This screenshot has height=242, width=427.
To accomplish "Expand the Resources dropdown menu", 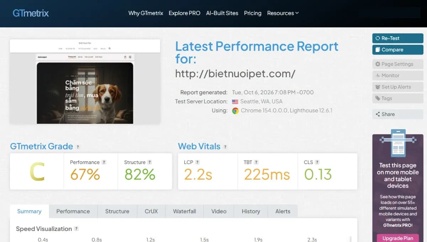I will pyautogui.click(x=283, y=13).
